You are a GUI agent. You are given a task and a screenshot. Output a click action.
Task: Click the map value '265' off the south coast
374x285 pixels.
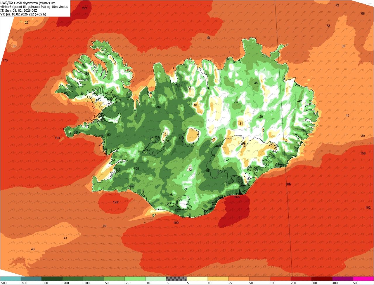coord(237,197)
